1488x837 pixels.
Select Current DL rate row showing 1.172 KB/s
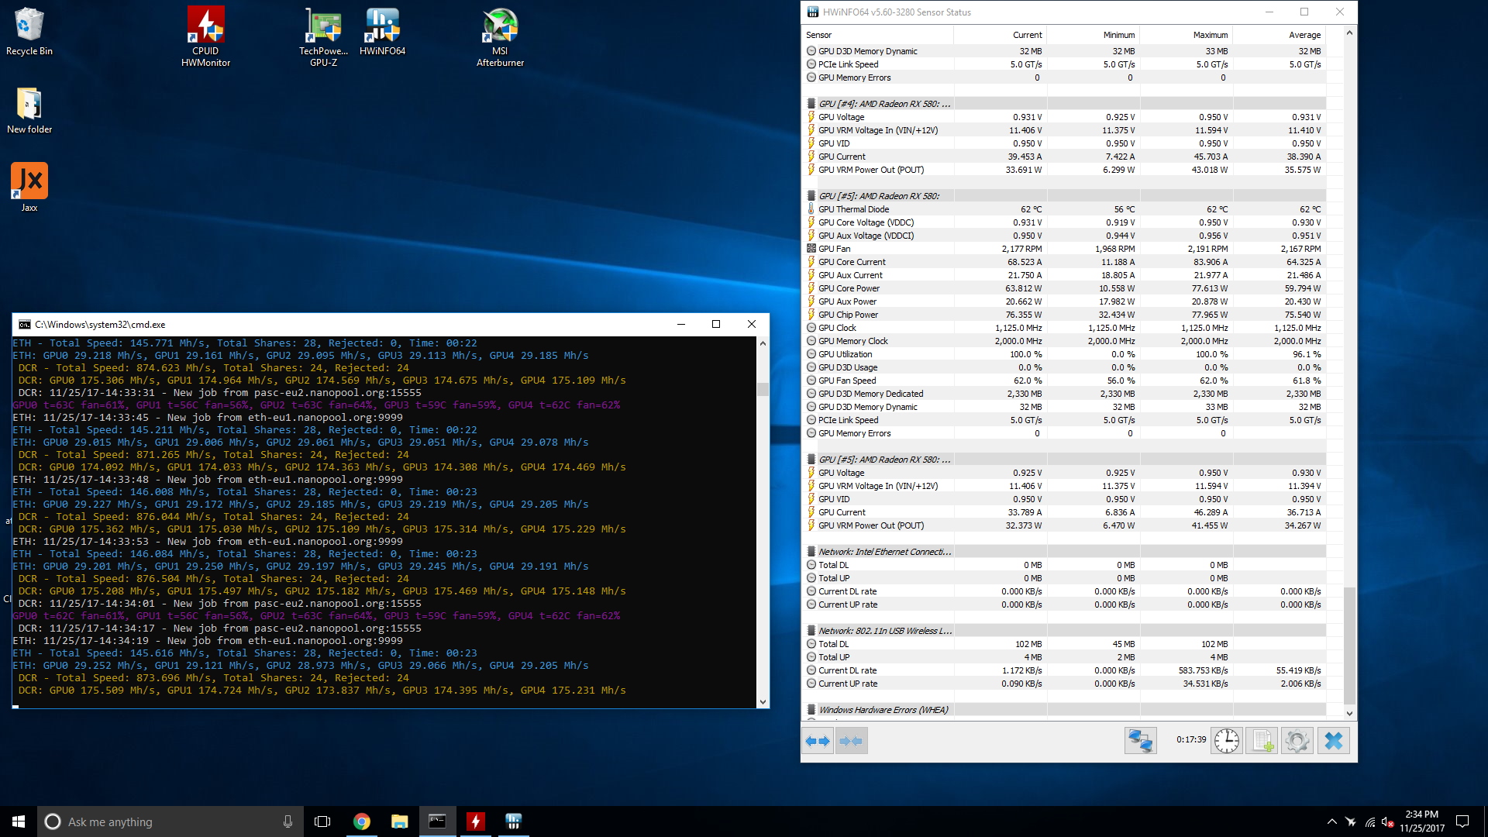tap(1063, 670)
